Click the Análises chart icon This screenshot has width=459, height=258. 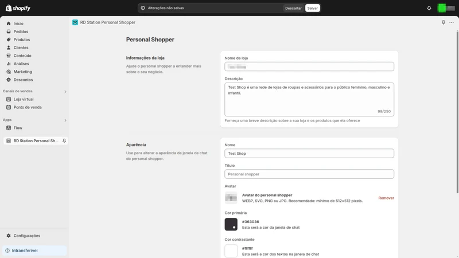[x=9, y=64]
